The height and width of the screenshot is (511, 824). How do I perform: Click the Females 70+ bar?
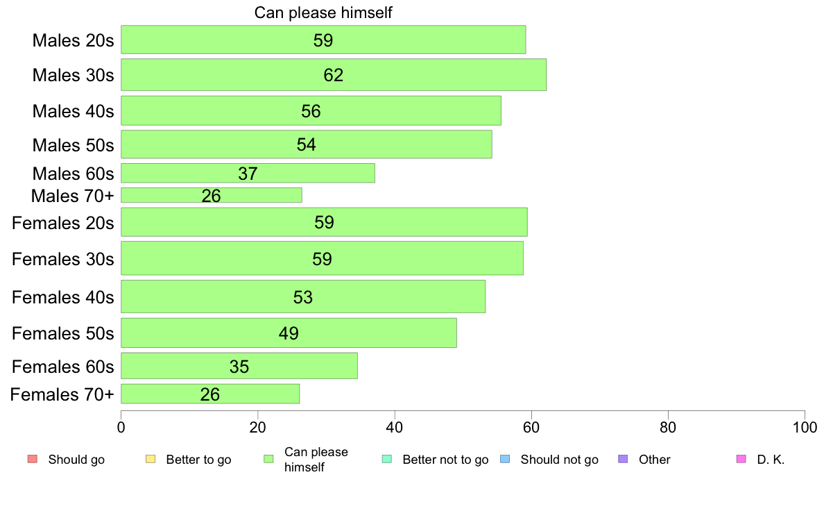(210, 394)
